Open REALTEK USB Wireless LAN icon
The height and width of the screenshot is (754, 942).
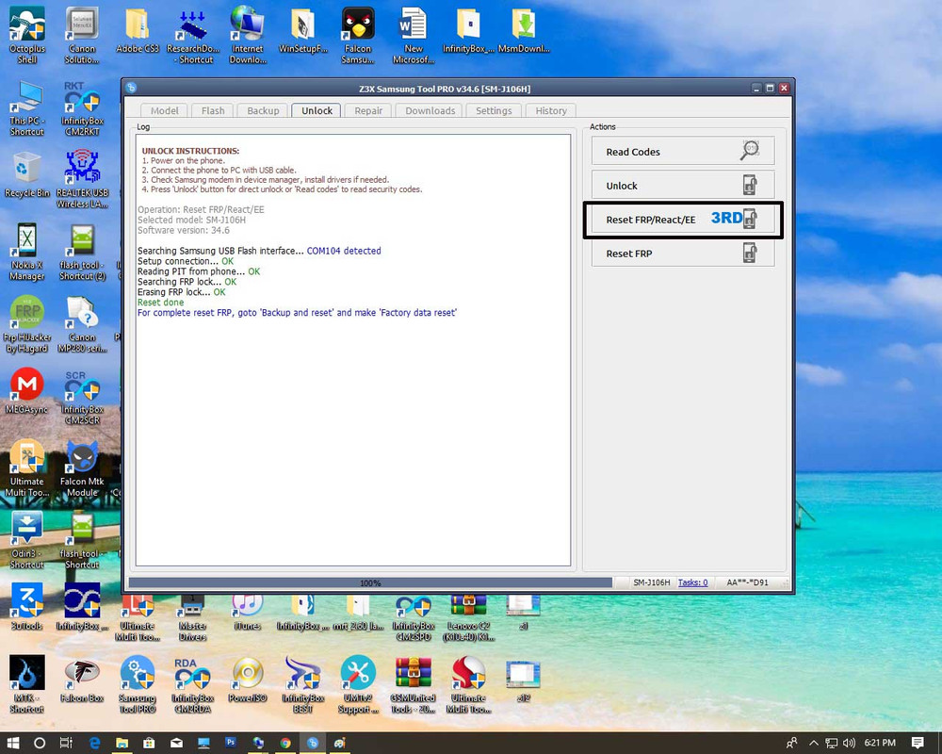coord(82,179)
